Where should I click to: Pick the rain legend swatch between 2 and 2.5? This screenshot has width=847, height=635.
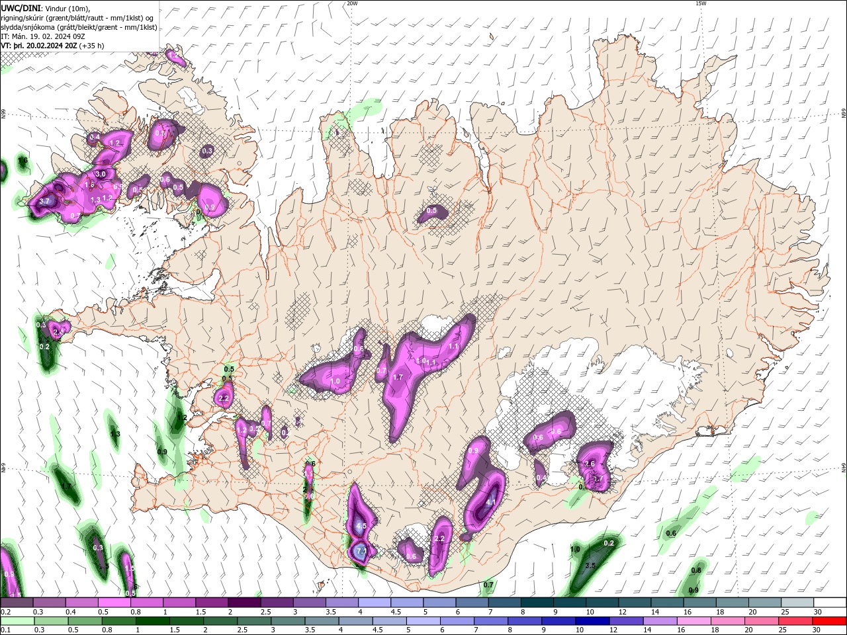(x=220, y=621)
